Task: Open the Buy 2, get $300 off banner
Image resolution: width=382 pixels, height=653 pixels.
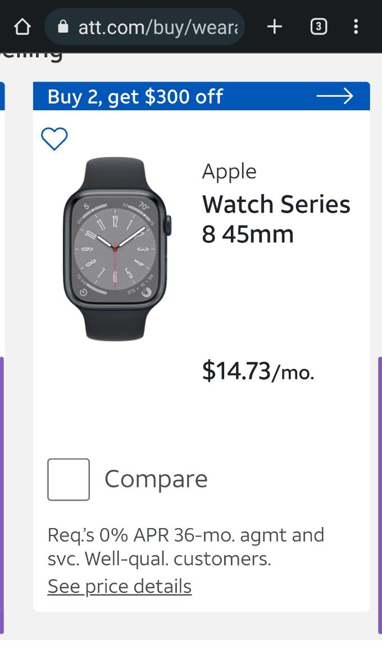Action: [135, 96]
